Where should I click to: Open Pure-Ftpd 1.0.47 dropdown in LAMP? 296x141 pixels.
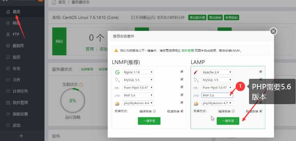point(217,87)
